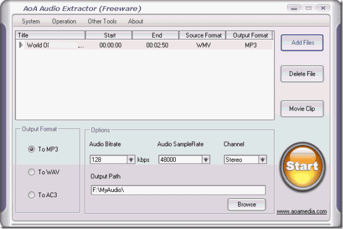Image resolution: width=343 pixels, height=229 pixels.
Task: Open the Other Tools menu
Action: point(102,21)
